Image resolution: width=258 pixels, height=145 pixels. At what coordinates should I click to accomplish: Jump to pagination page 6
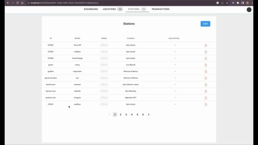pos(143,114)
